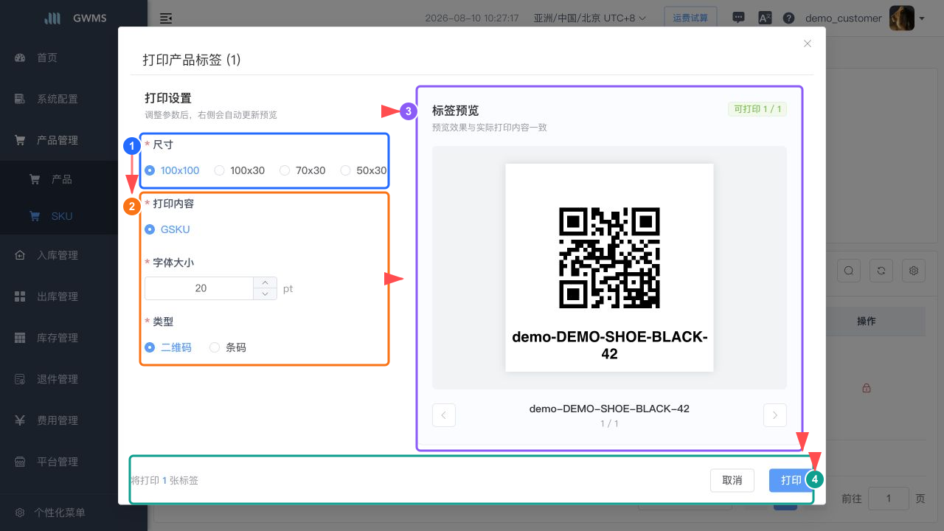Open 系统配置 sidebar menu

tap(58, 99)
